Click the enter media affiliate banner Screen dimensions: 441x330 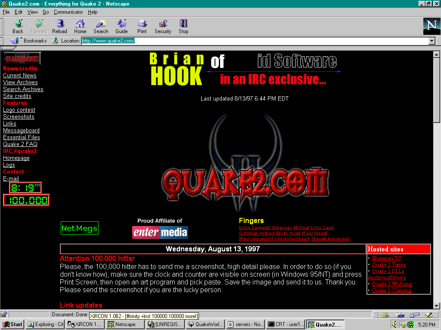pos(160,232)
